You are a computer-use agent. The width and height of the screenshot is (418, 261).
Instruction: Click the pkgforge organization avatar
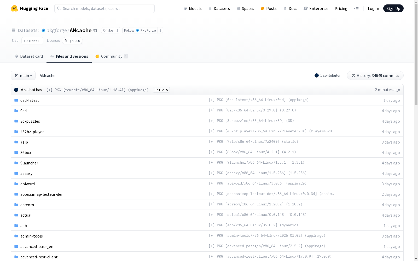point(43,31)
